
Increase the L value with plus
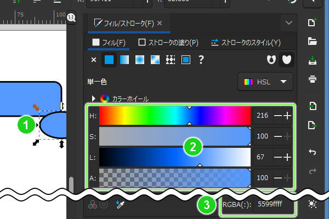coord(287,157)
